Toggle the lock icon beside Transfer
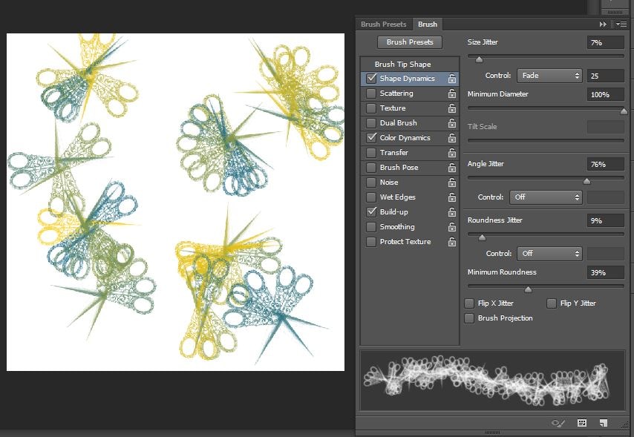 pos(451,153)
